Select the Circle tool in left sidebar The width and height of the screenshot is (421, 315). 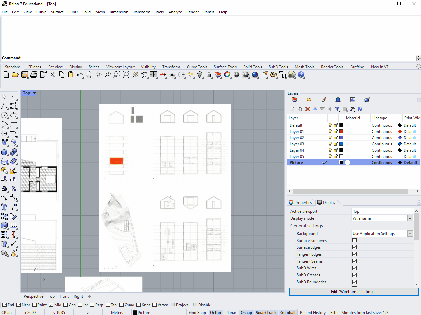pyautogui.click(x=4, y=115)
